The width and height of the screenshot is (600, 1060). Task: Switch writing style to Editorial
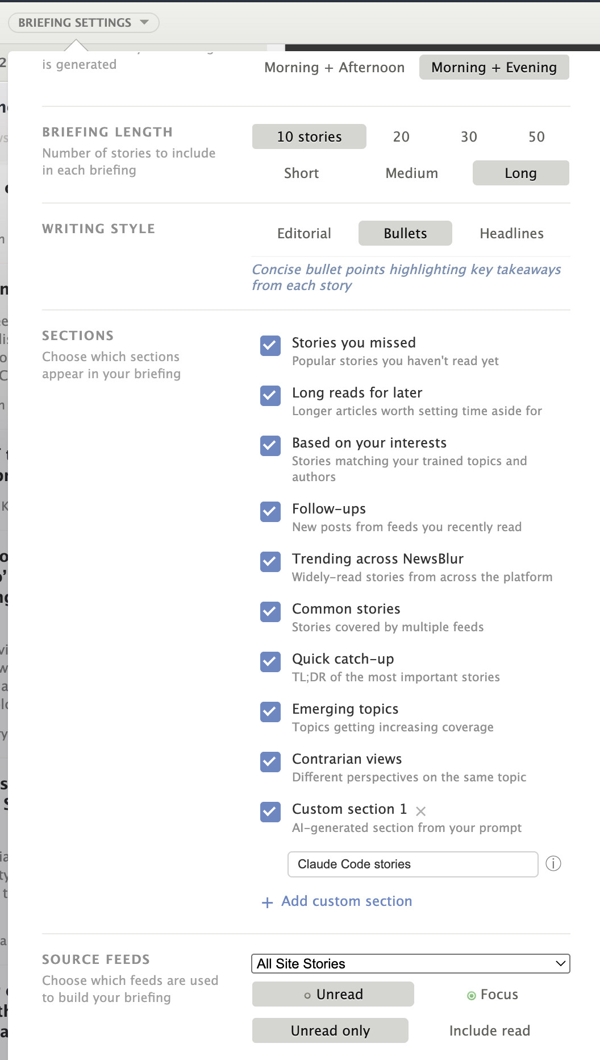pyautogui.click(x=304, y=234)
